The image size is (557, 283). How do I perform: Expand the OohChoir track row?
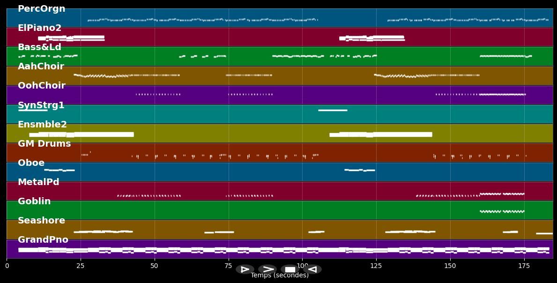pyautogui.click(x=41, y=85)
